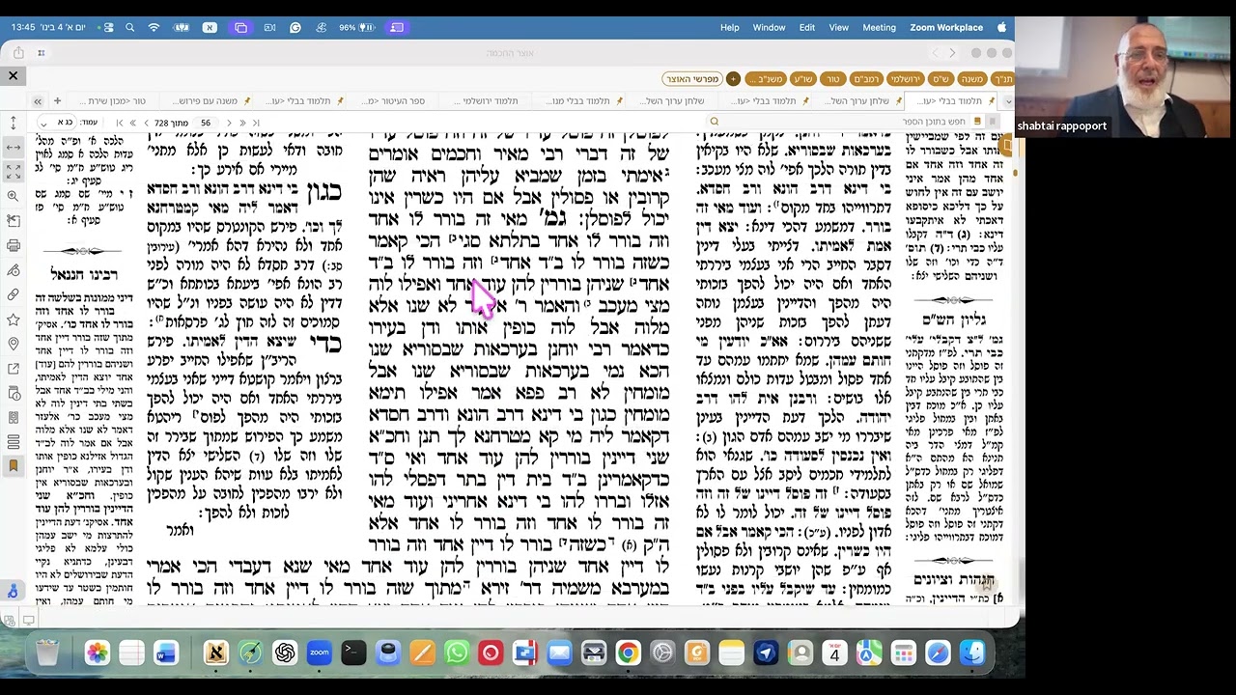Select the ש"ס category button

click(941, 79)
